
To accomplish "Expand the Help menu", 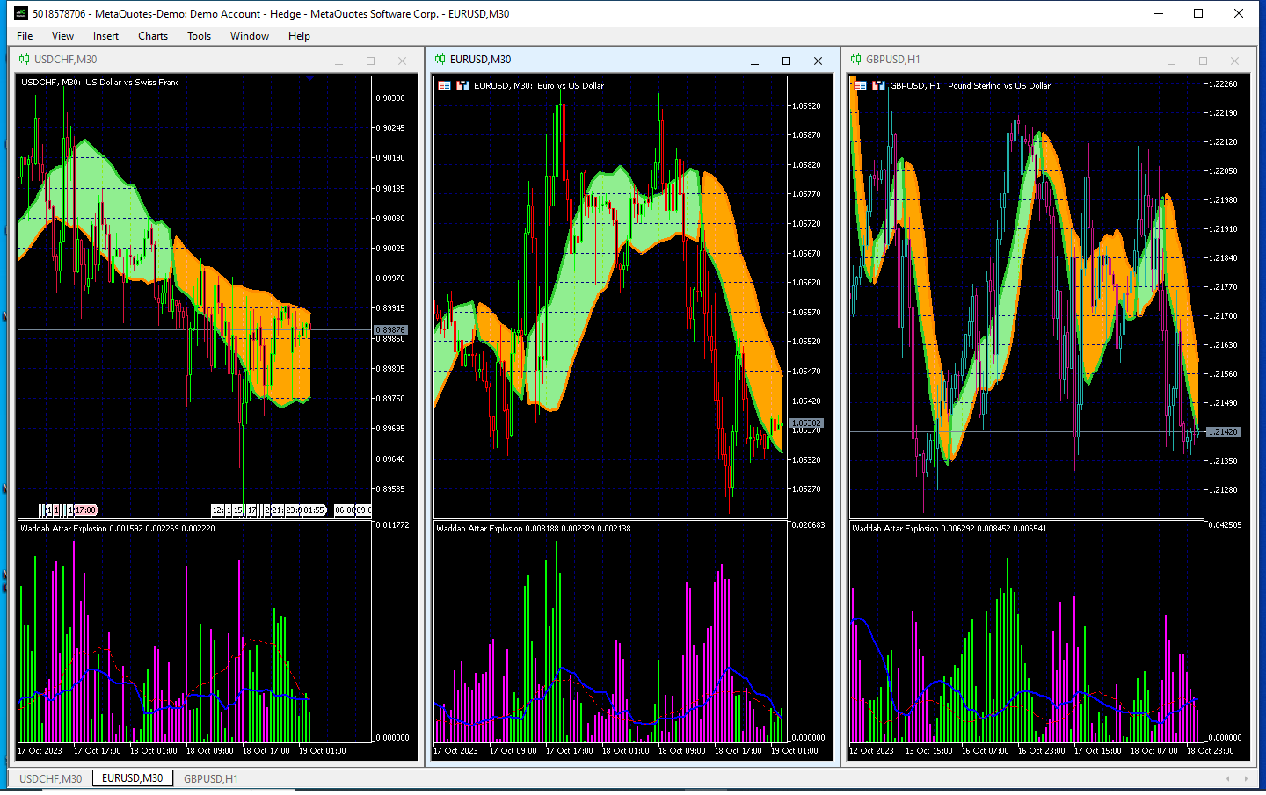I will pyautogui.click(x=299, y=36).
